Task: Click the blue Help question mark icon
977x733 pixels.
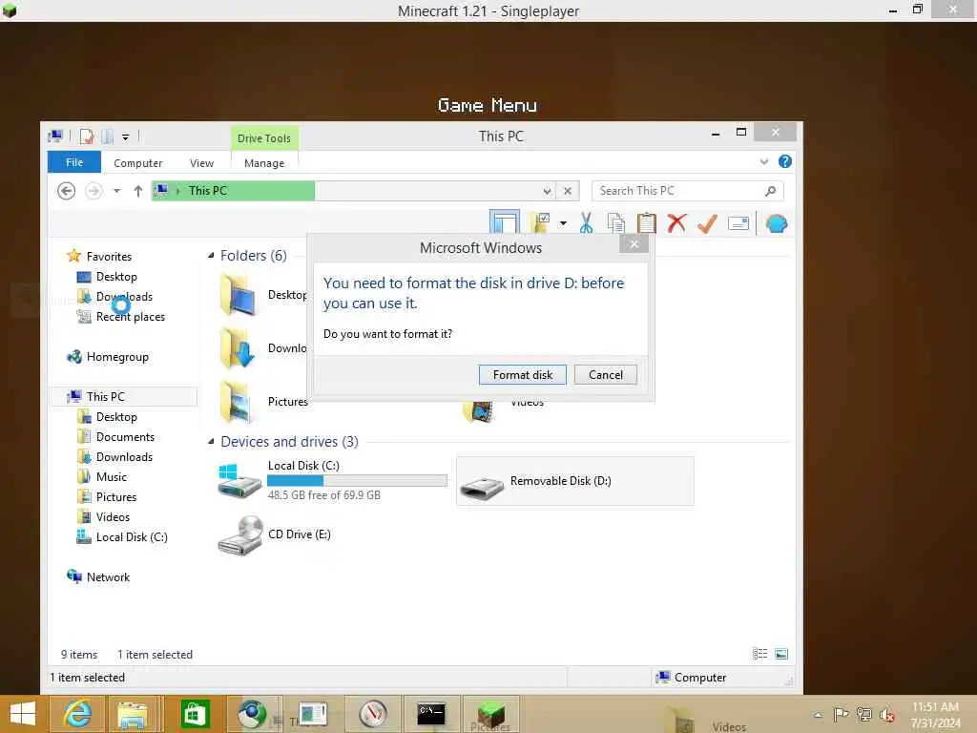Action: click(785, 162)
